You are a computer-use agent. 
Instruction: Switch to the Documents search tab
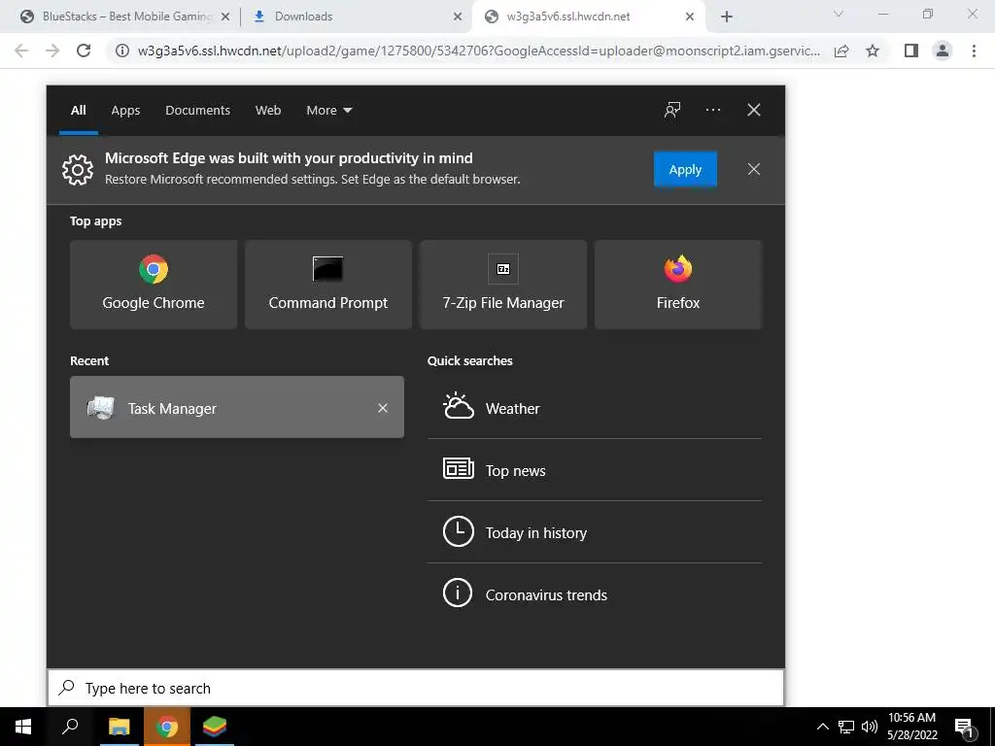[197, 111]
